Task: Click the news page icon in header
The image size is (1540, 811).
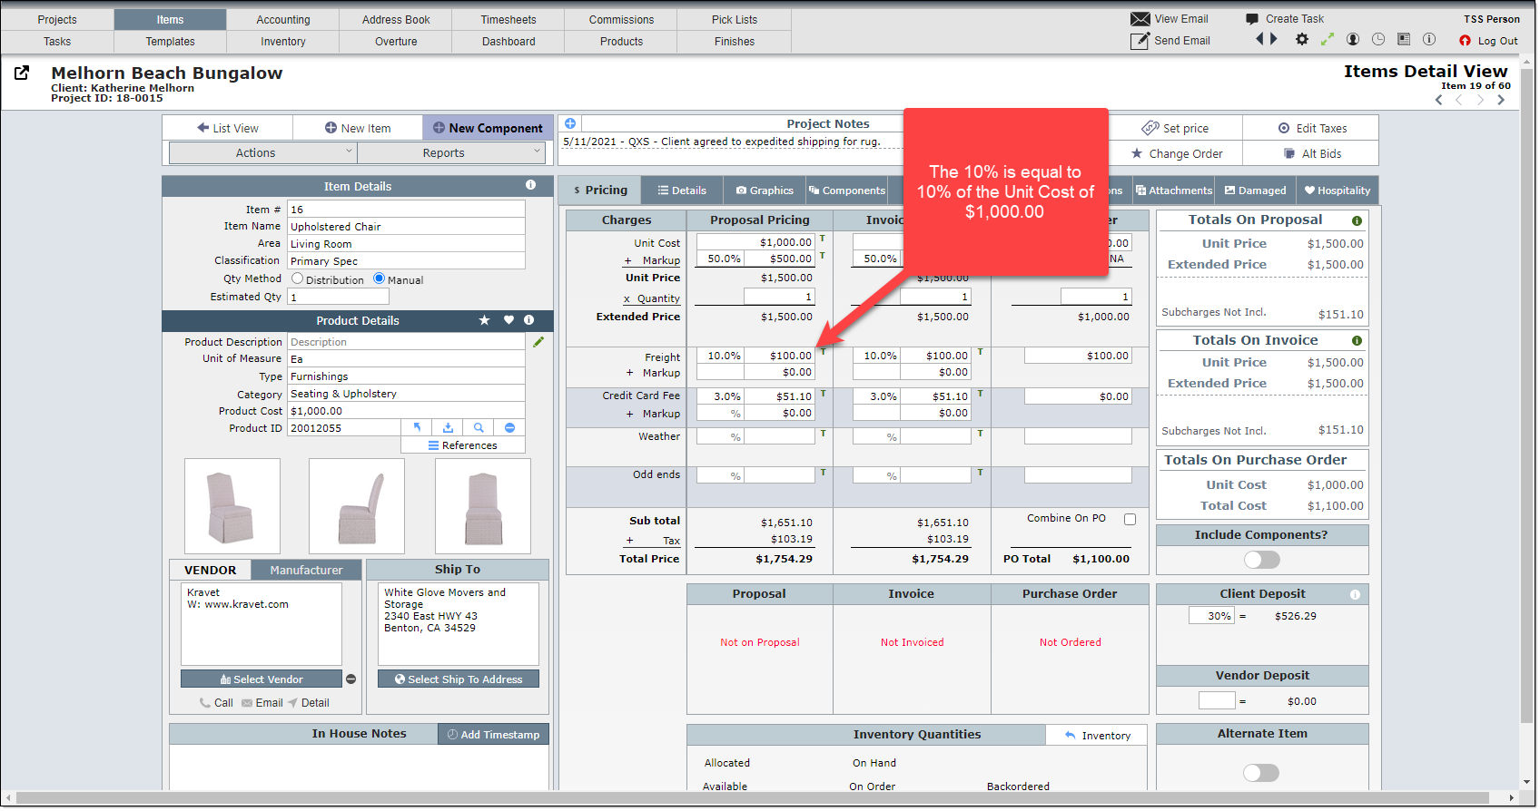Action: click(x=1404, y=39)
